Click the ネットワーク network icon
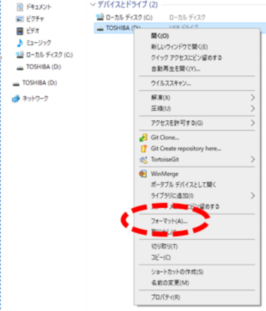This screenshot has height=311, width=266. 16,98
